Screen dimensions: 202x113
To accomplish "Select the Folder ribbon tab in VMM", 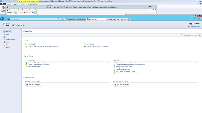I will pyautogui.click(x=15, y=4).
